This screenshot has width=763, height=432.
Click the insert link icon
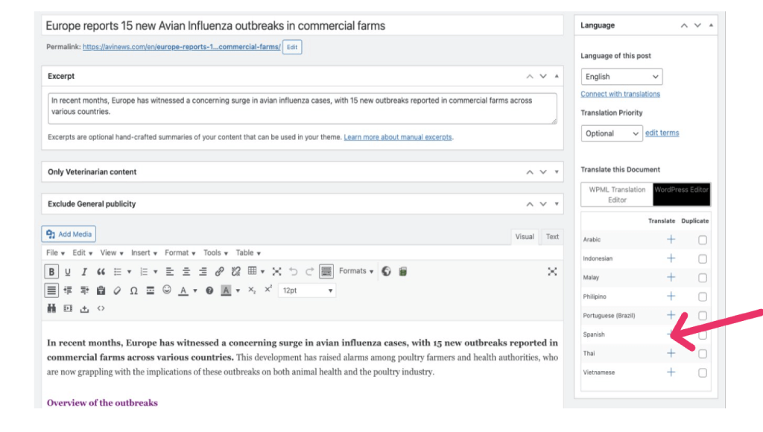point(219,272)
